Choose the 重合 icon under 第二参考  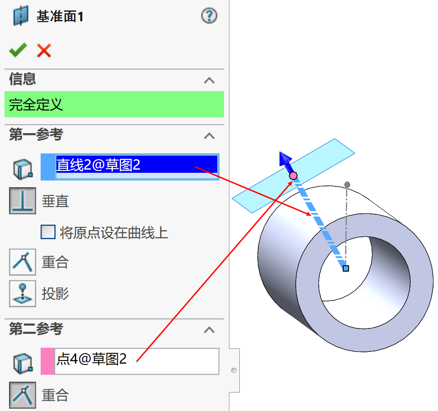coord(23,395)
